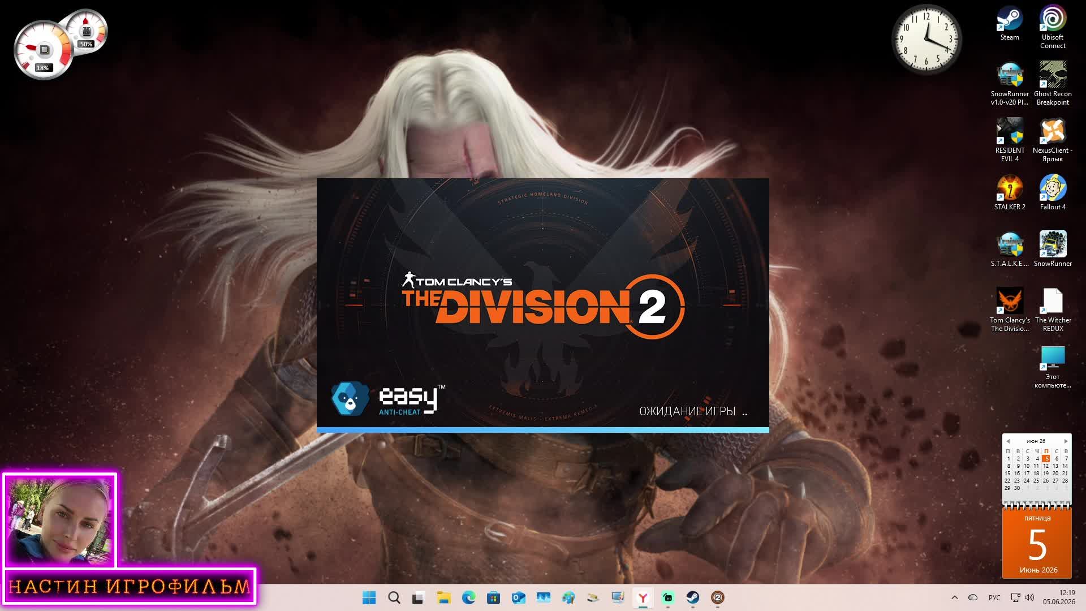
Task: Open OneDrive cloud tray icon
Action: click(973, 597)
